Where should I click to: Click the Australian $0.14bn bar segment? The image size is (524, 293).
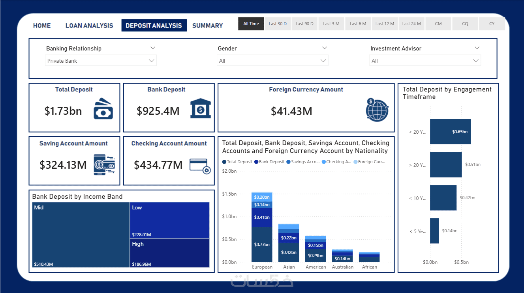click(342, 259)
